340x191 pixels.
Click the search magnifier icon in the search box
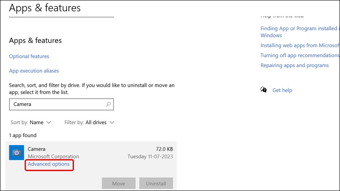(108, 104)
